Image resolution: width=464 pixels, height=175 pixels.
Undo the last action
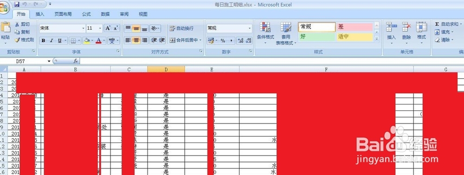tap(25, 4)
